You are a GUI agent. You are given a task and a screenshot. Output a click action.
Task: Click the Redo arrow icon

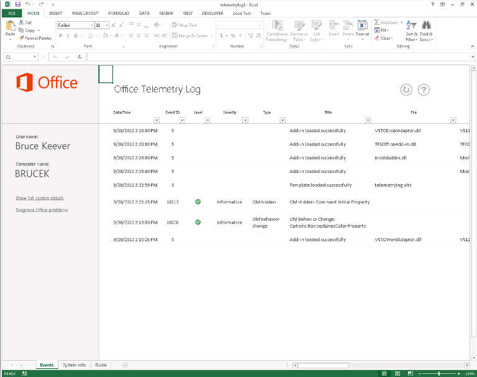click(x=41, y=4)
